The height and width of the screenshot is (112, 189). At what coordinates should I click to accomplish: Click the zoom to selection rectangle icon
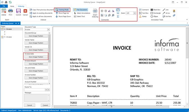[x=106, y=15]
